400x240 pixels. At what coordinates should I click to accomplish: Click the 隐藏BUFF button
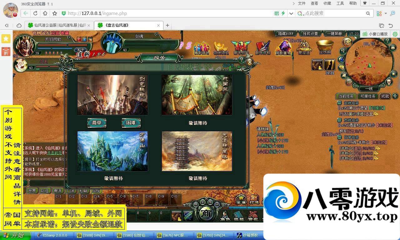(x=286, y=33)
